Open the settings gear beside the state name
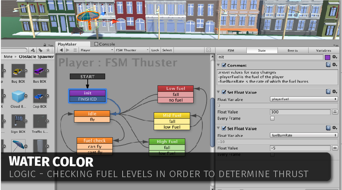The width and height of the screenshot is (342, 190). click(335, 57)
